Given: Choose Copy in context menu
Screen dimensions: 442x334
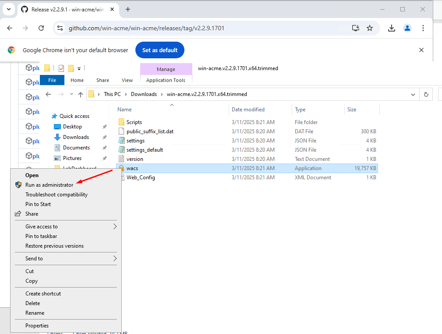Looking at the screenshot, I should tap(66, 281).
